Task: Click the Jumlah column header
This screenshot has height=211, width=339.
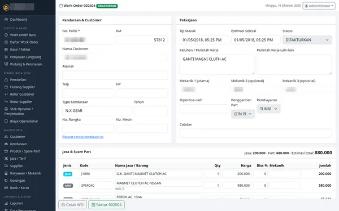Action: pos(325,165)
